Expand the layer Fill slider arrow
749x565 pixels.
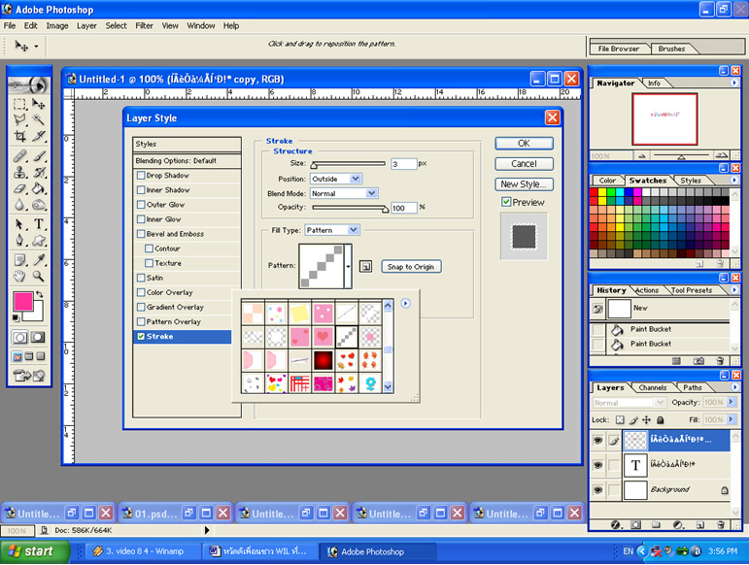pos(731,419)
